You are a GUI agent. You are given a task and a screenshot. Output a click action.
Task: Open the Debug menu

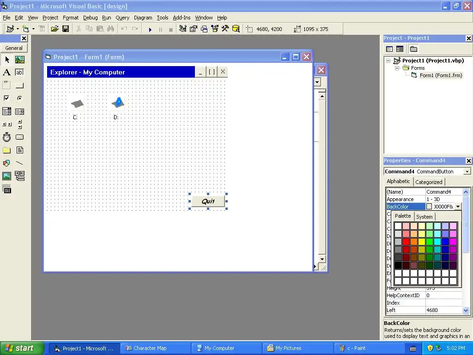click(x=90, y=18)
